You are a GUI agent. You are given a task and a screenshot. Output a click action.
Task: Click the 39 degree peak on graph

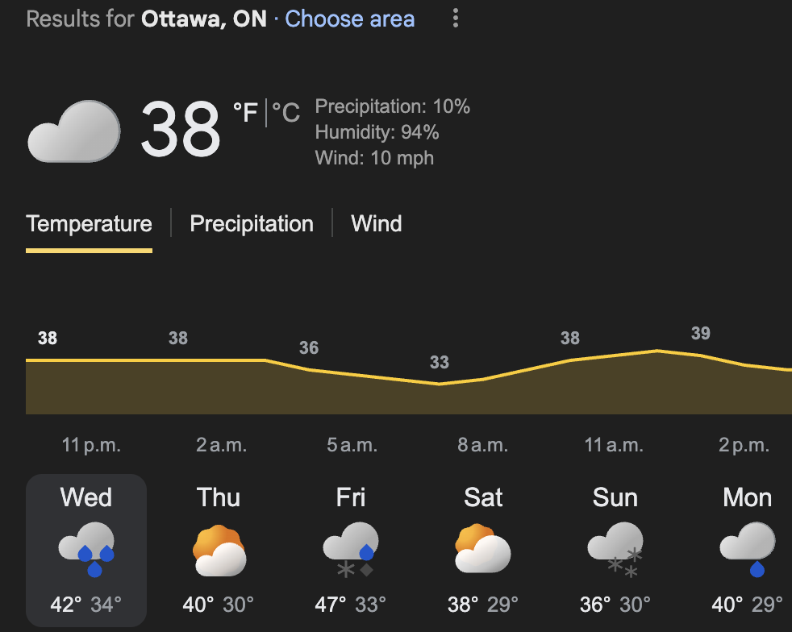pos(701,333)
